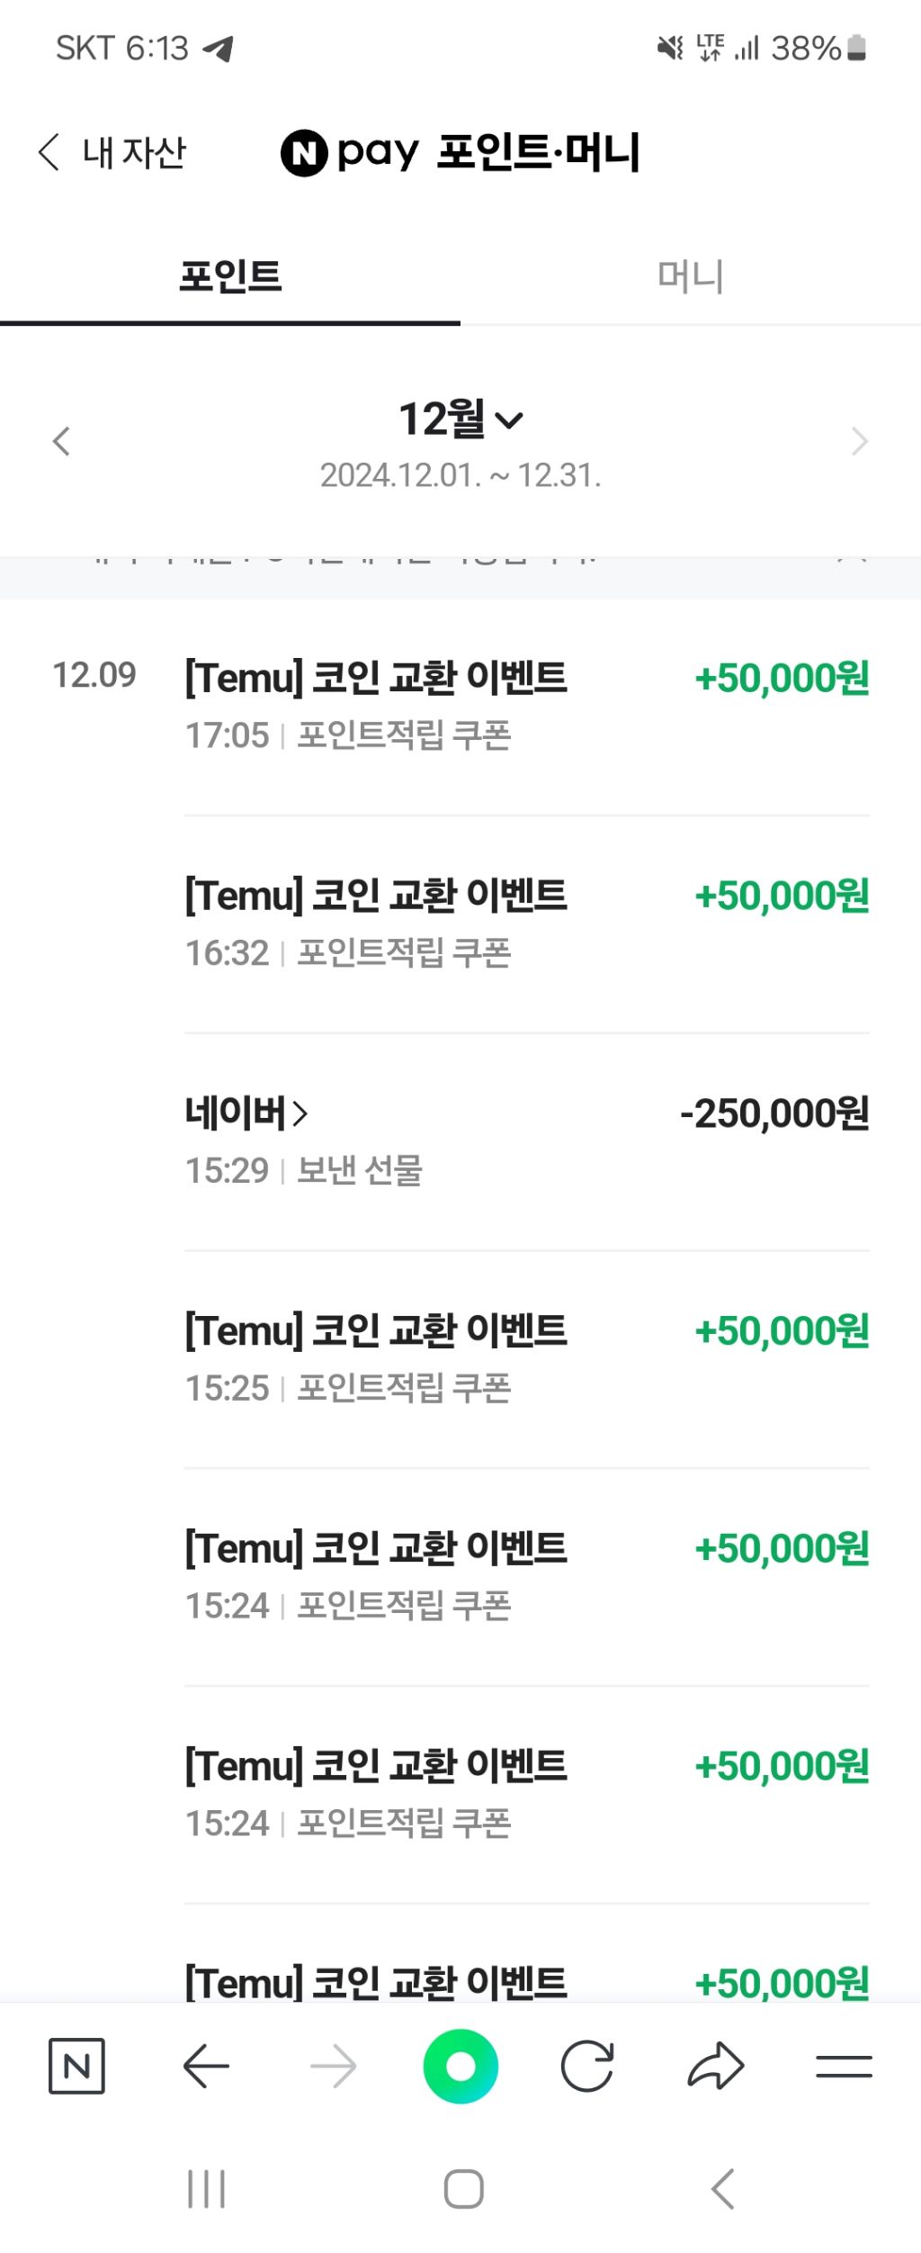
Task: Go to next month with right chevron
Action: click(x=859, y=442)
